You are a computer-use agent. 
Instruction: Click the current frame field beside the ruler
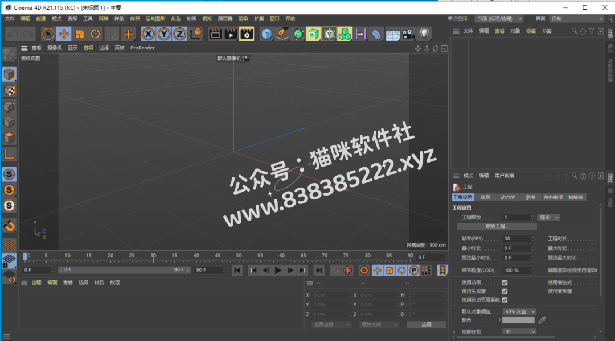(x=432, y=257)
